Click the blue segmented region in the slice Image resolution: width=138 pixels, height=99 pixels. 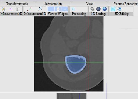[x=76, y=64]
